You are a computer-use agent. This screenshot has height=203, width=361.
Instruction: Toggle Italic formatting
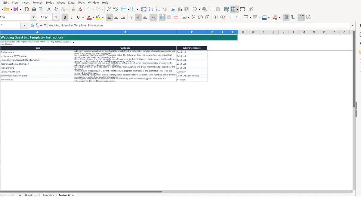pyautogui.click(x=72, y=17)
